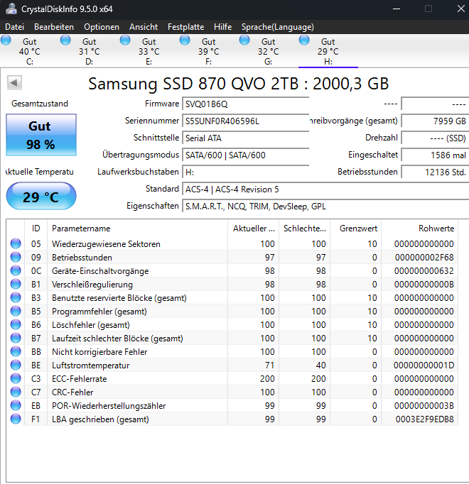This screenshot has width=469, height=484.
Task: Click status orb of Nicht korrigierbare Fehler row
Action: pos(16,351)
